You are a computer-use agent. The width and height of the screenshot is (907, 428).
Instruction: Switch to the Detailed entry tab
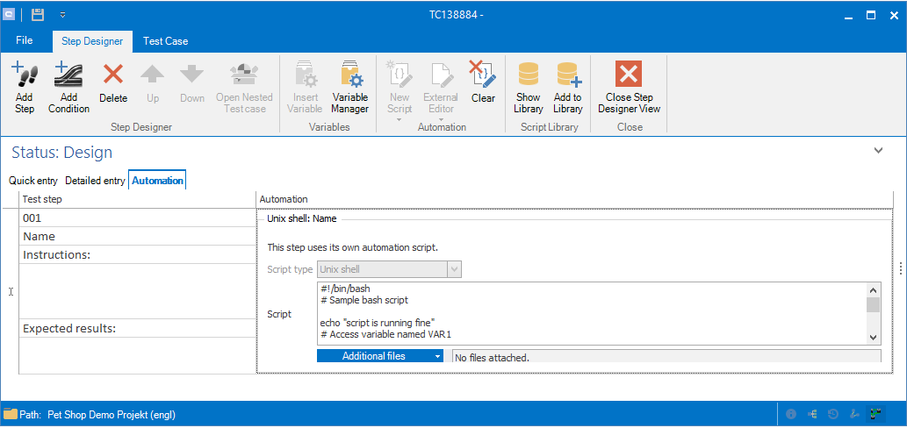tap(95, 181)
